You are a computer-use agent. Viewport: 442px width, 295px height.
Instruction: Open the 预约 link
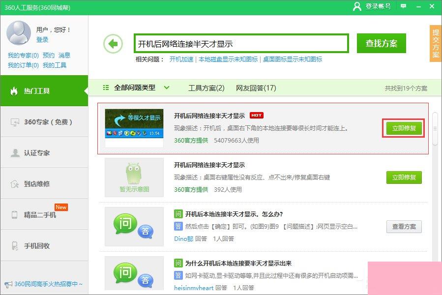pos(49,55)
